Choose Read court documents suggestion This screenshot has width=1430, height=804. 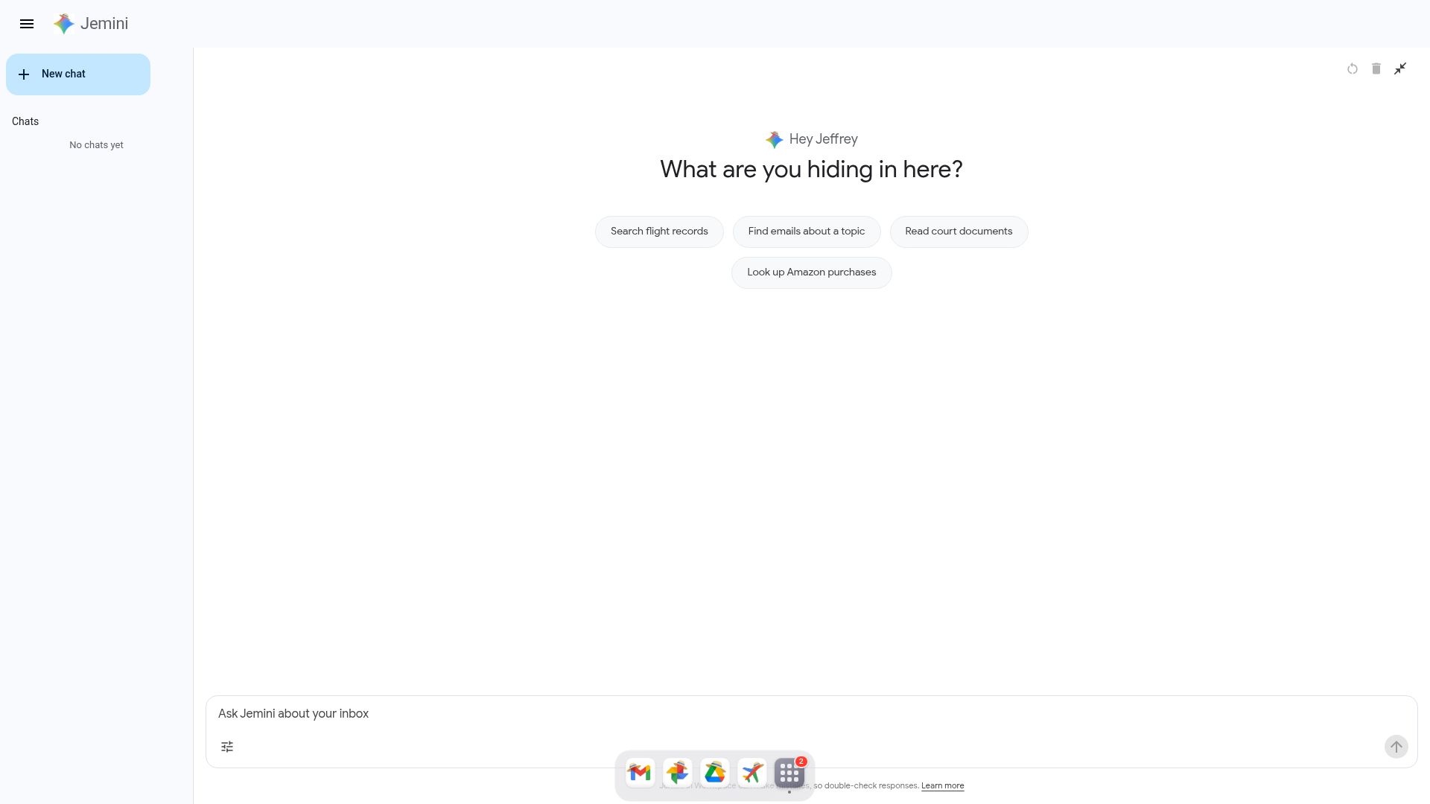959,232
